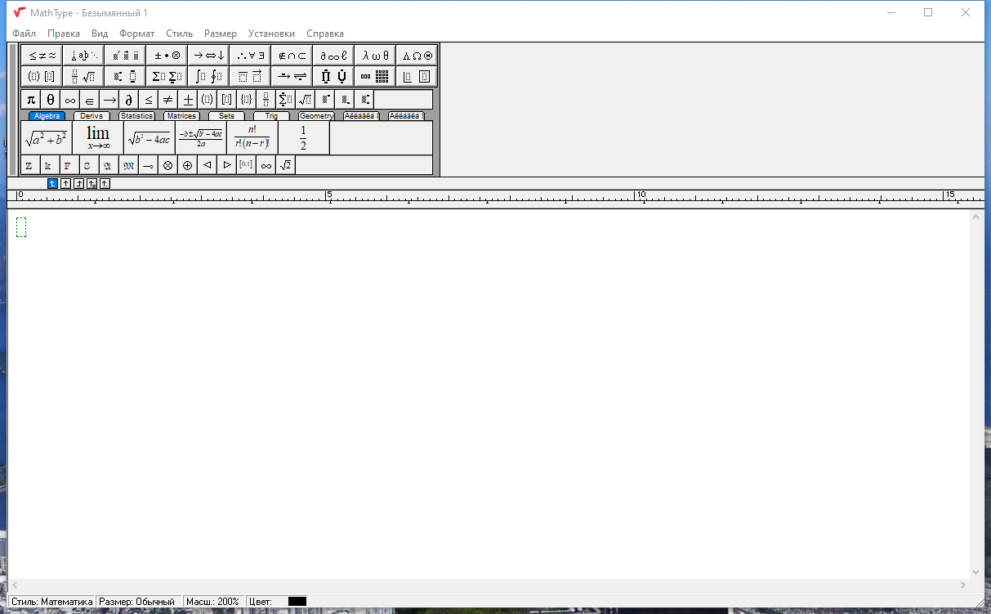Open the Стиль menu
The height and width of the screenshot is (614, 991).
coord(179,34)
